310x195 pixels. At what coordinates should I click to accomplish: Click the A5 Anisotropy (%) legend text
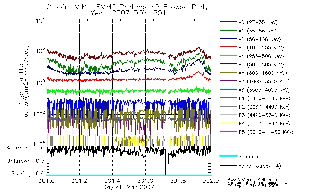point(260,166)
